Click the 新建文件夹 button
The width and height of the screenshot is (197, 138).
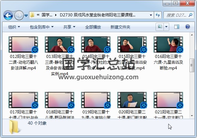click(x=120, y=27)
